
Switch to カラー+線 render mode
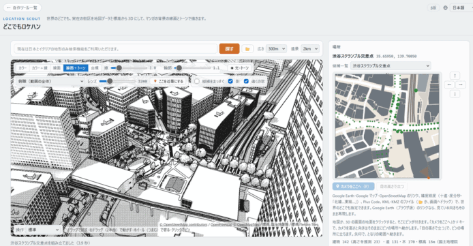point(40,68)
